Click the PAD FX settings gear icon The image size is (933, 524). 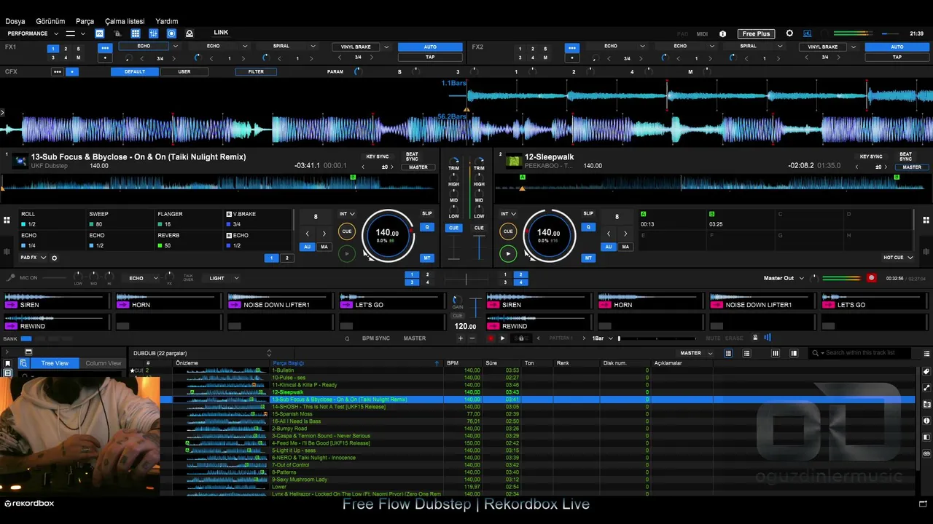(x=54, y=258)
